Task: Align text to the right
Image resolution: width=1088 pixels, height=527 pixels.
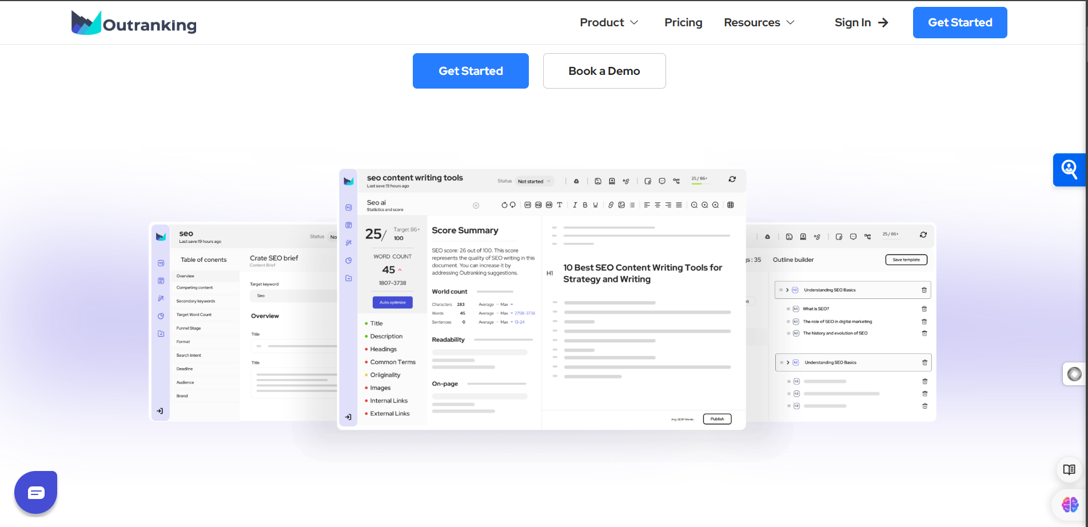Action: tap(668, 205)
